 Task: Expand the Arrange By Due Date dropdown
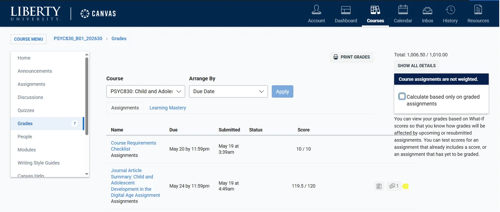point(228,91)
